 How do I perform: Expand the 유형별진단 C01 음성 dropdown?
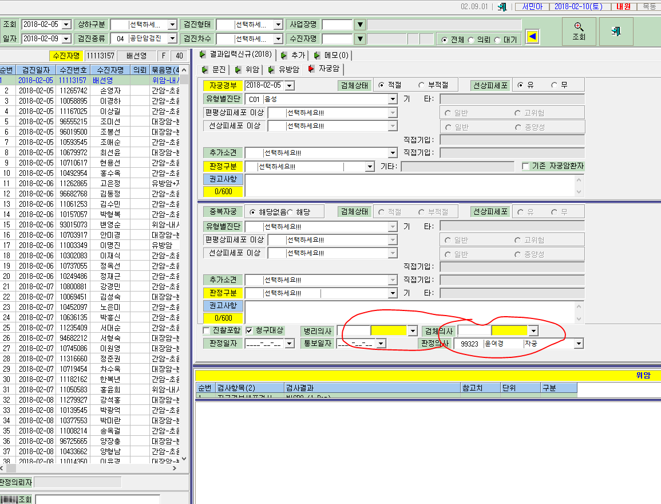coord(393,99)
